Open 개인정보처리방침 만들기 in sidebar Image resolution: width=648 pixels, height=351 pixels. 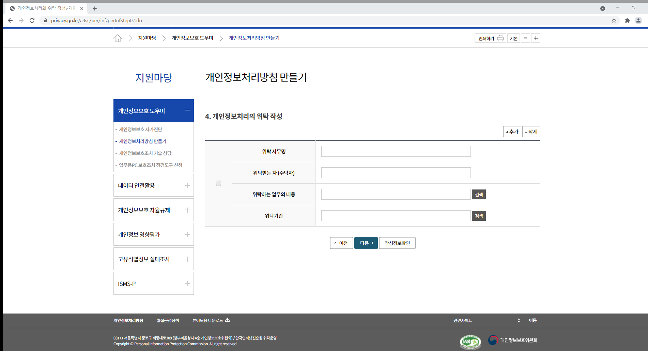point(142,141)
